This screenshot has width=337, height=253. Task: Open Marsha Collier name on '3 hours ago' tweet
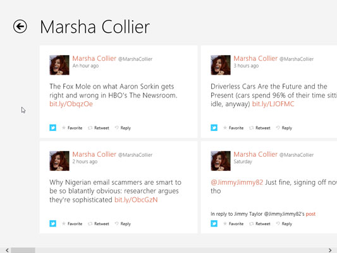[255, 58]
